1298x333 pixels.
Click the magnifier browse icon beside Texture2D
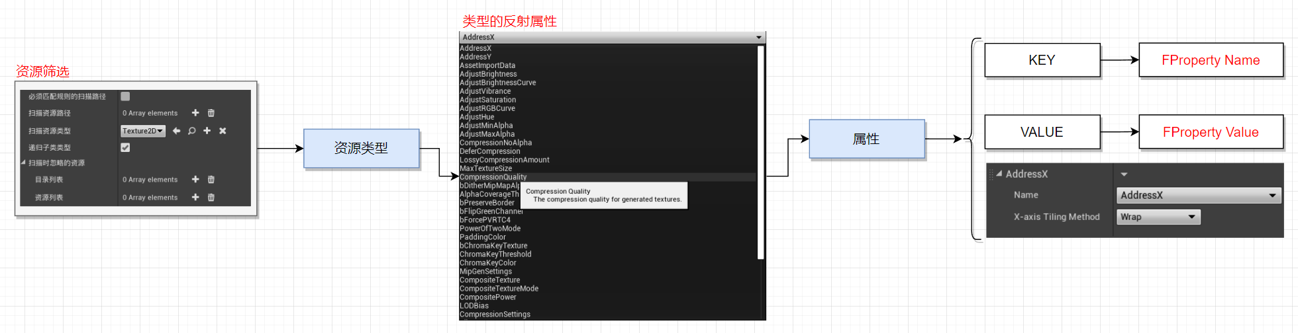coord(192,131)
